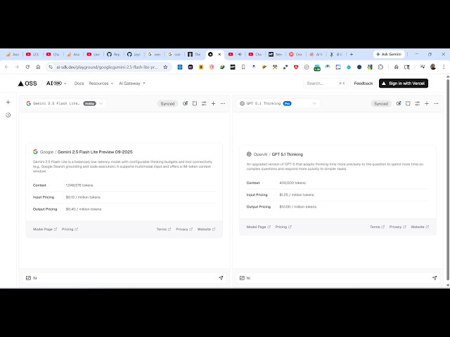450x337 pixels.
Task: Open Website link in Gemini card
Action: point(206,230)
